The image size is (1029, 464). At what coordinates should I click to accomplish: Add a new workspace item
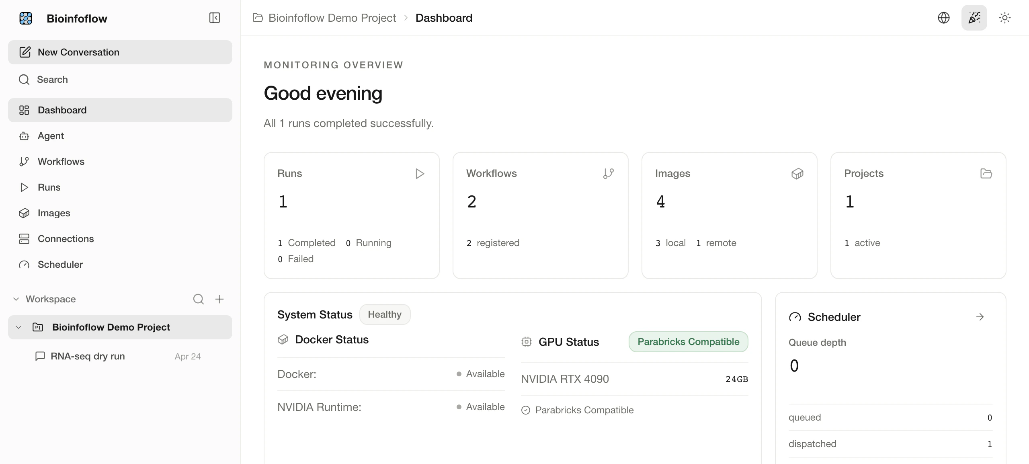coord(219,299)
